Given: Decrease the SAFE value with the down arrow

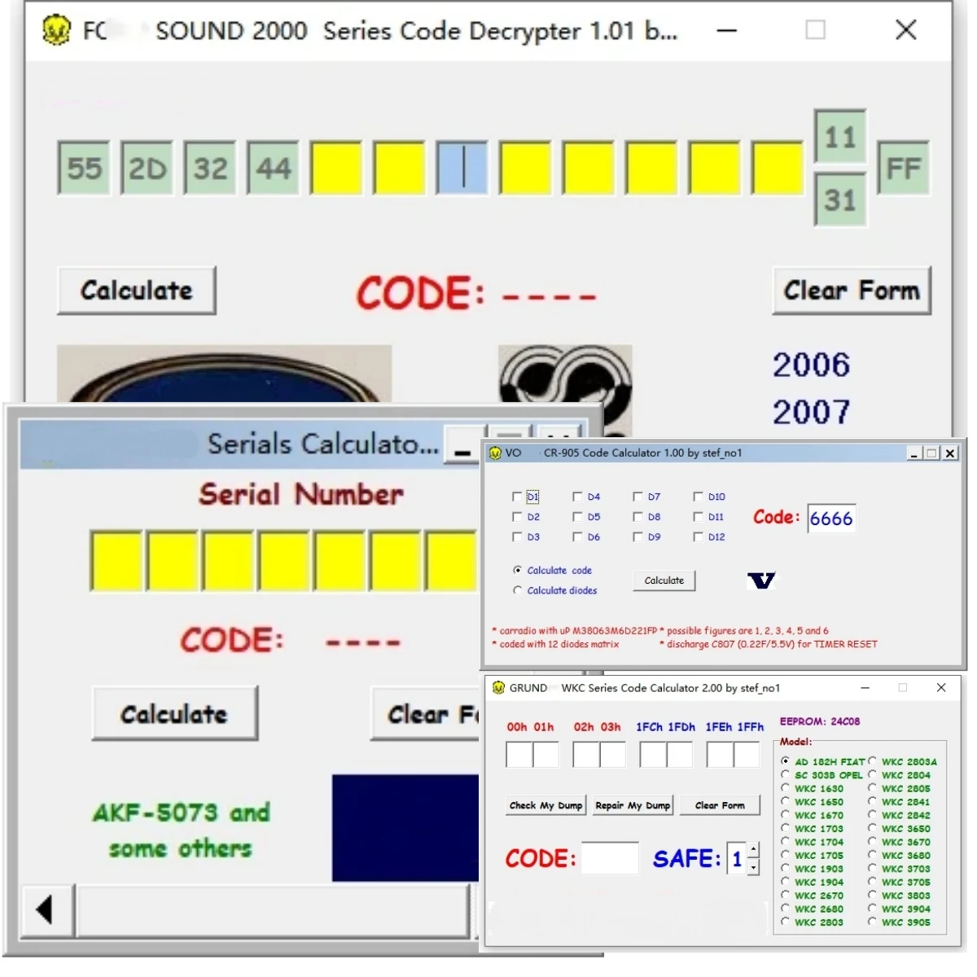Looking at the screenshot, I should click(754, 868).
